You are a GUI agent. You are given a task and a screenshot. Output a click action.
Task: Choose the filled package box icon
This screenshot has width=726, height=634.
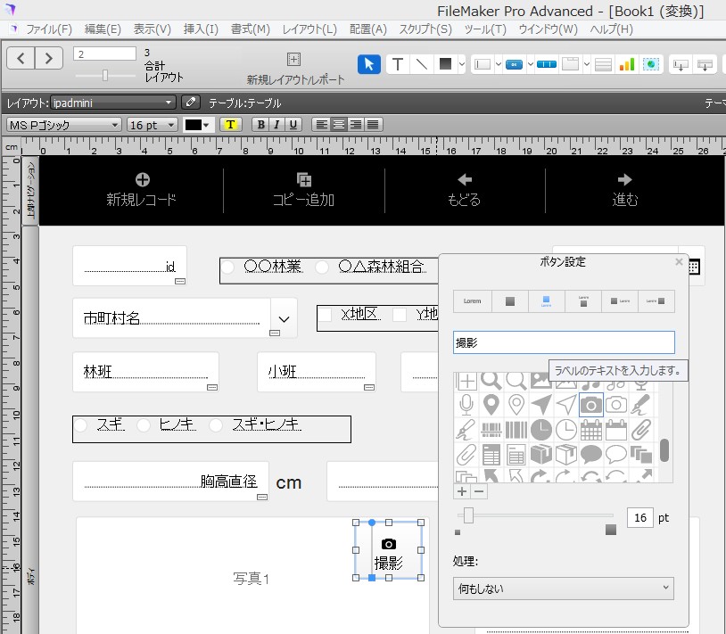(540, 455)
